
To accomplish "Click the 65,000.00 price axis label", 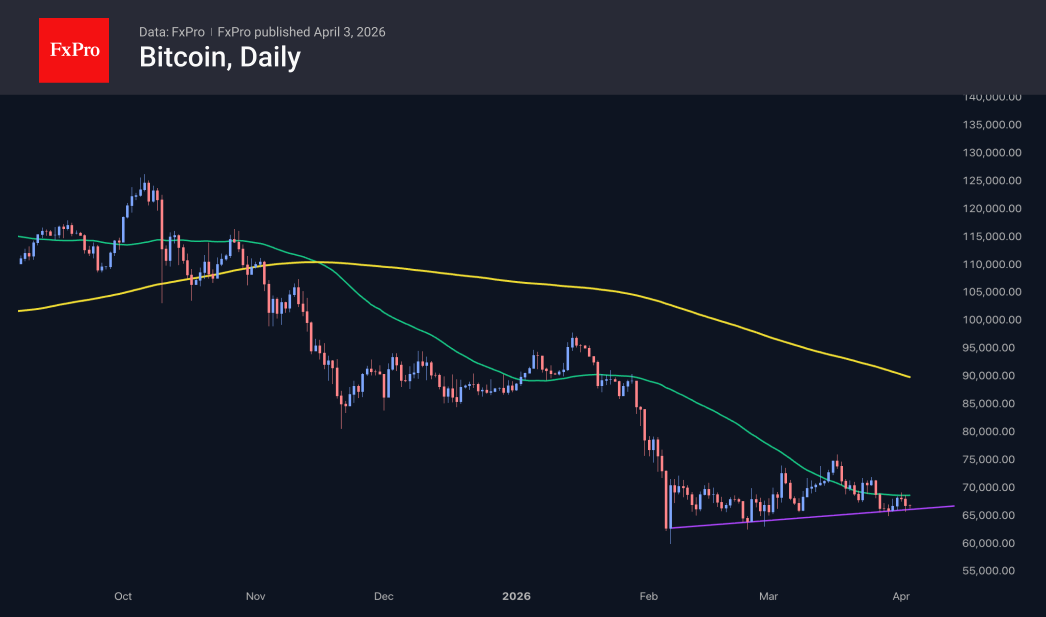I will click(x=988, y=515).
